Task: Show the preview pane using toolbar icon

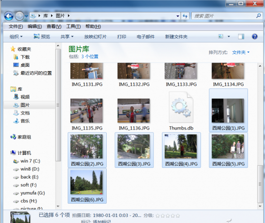Action: pyautogui.click(x=241, y=36)
